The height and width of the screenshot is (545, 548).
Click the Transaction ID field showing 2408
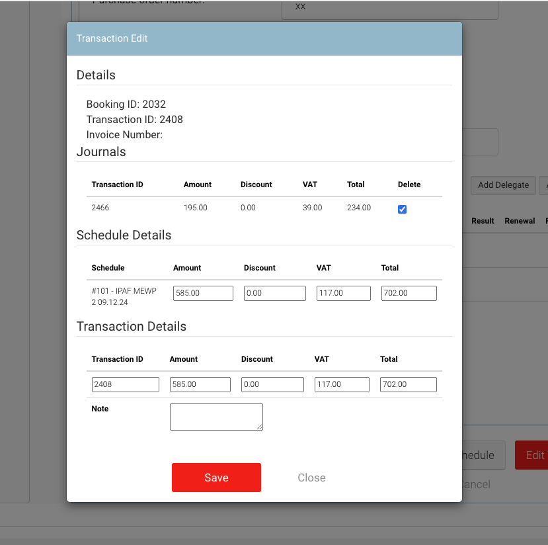(x=126, y=384)
